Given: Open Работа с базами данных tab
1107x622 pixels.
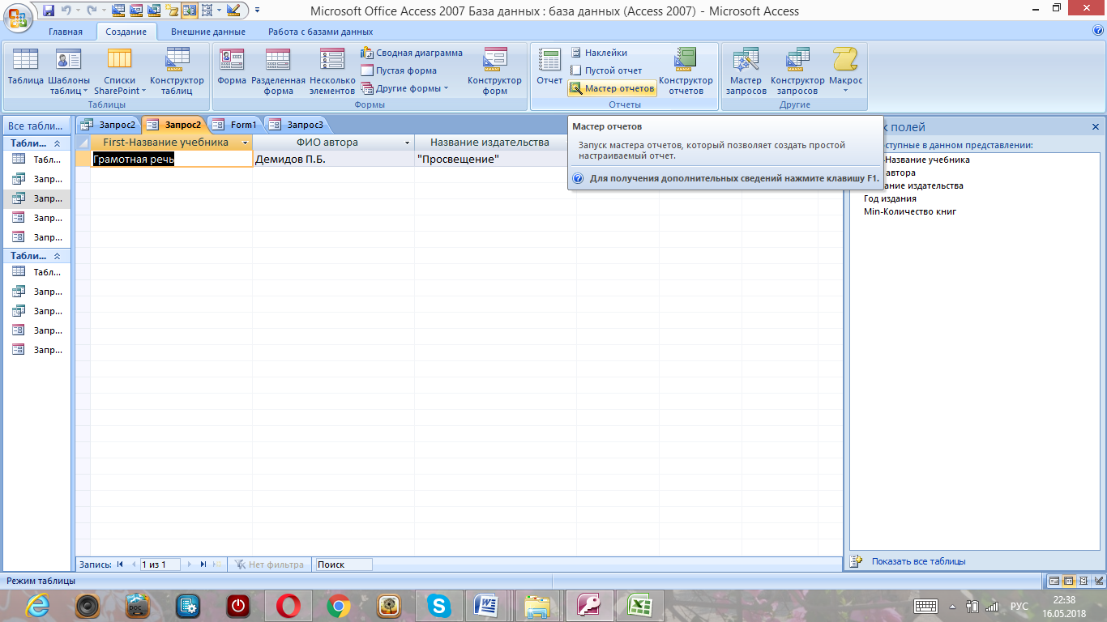Looking at the screenshot, I should pos(321,32).
